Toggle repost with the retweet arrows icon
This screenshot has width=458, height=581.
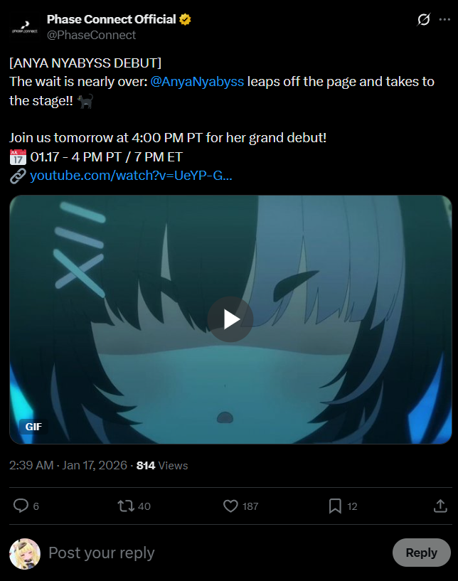click(x=126, y=506)
